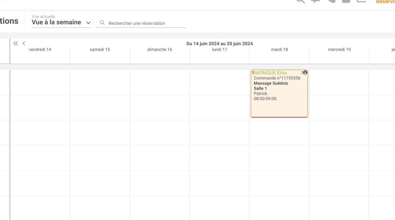Image resolution: width=395 pixels, height=220 pixels.
Task: Select the mercredi 19 day header
Action: (339, 49)
